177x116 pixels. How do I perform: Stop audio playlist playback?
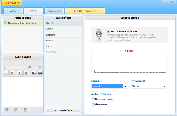click(12, 73)
